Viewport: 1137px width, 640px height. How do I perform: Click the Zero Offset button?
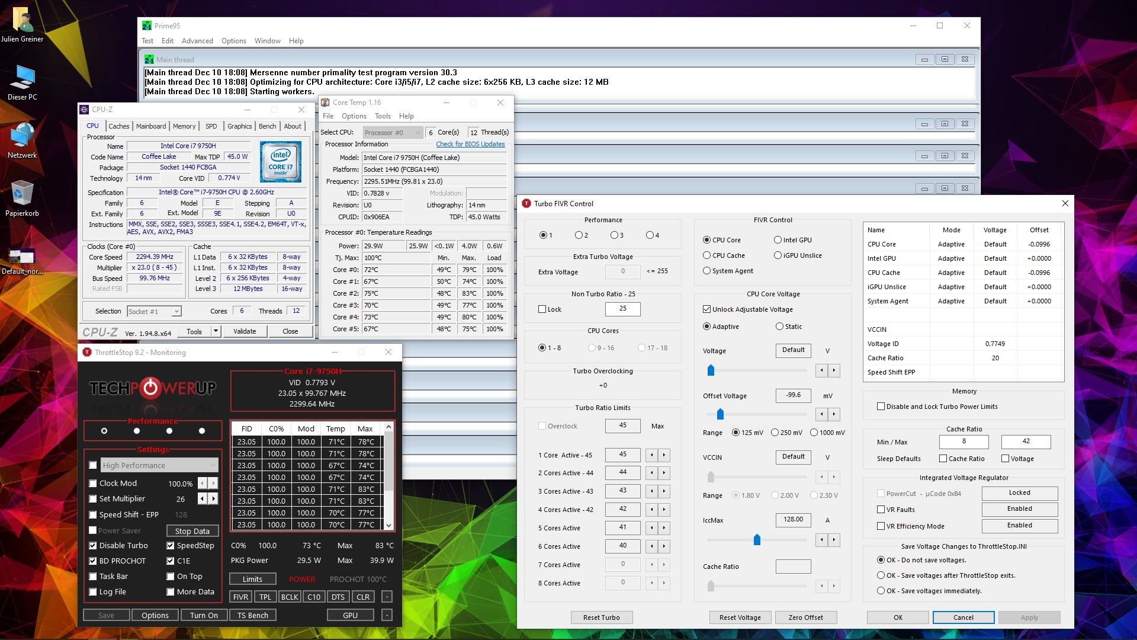click(x=805, y=617)
